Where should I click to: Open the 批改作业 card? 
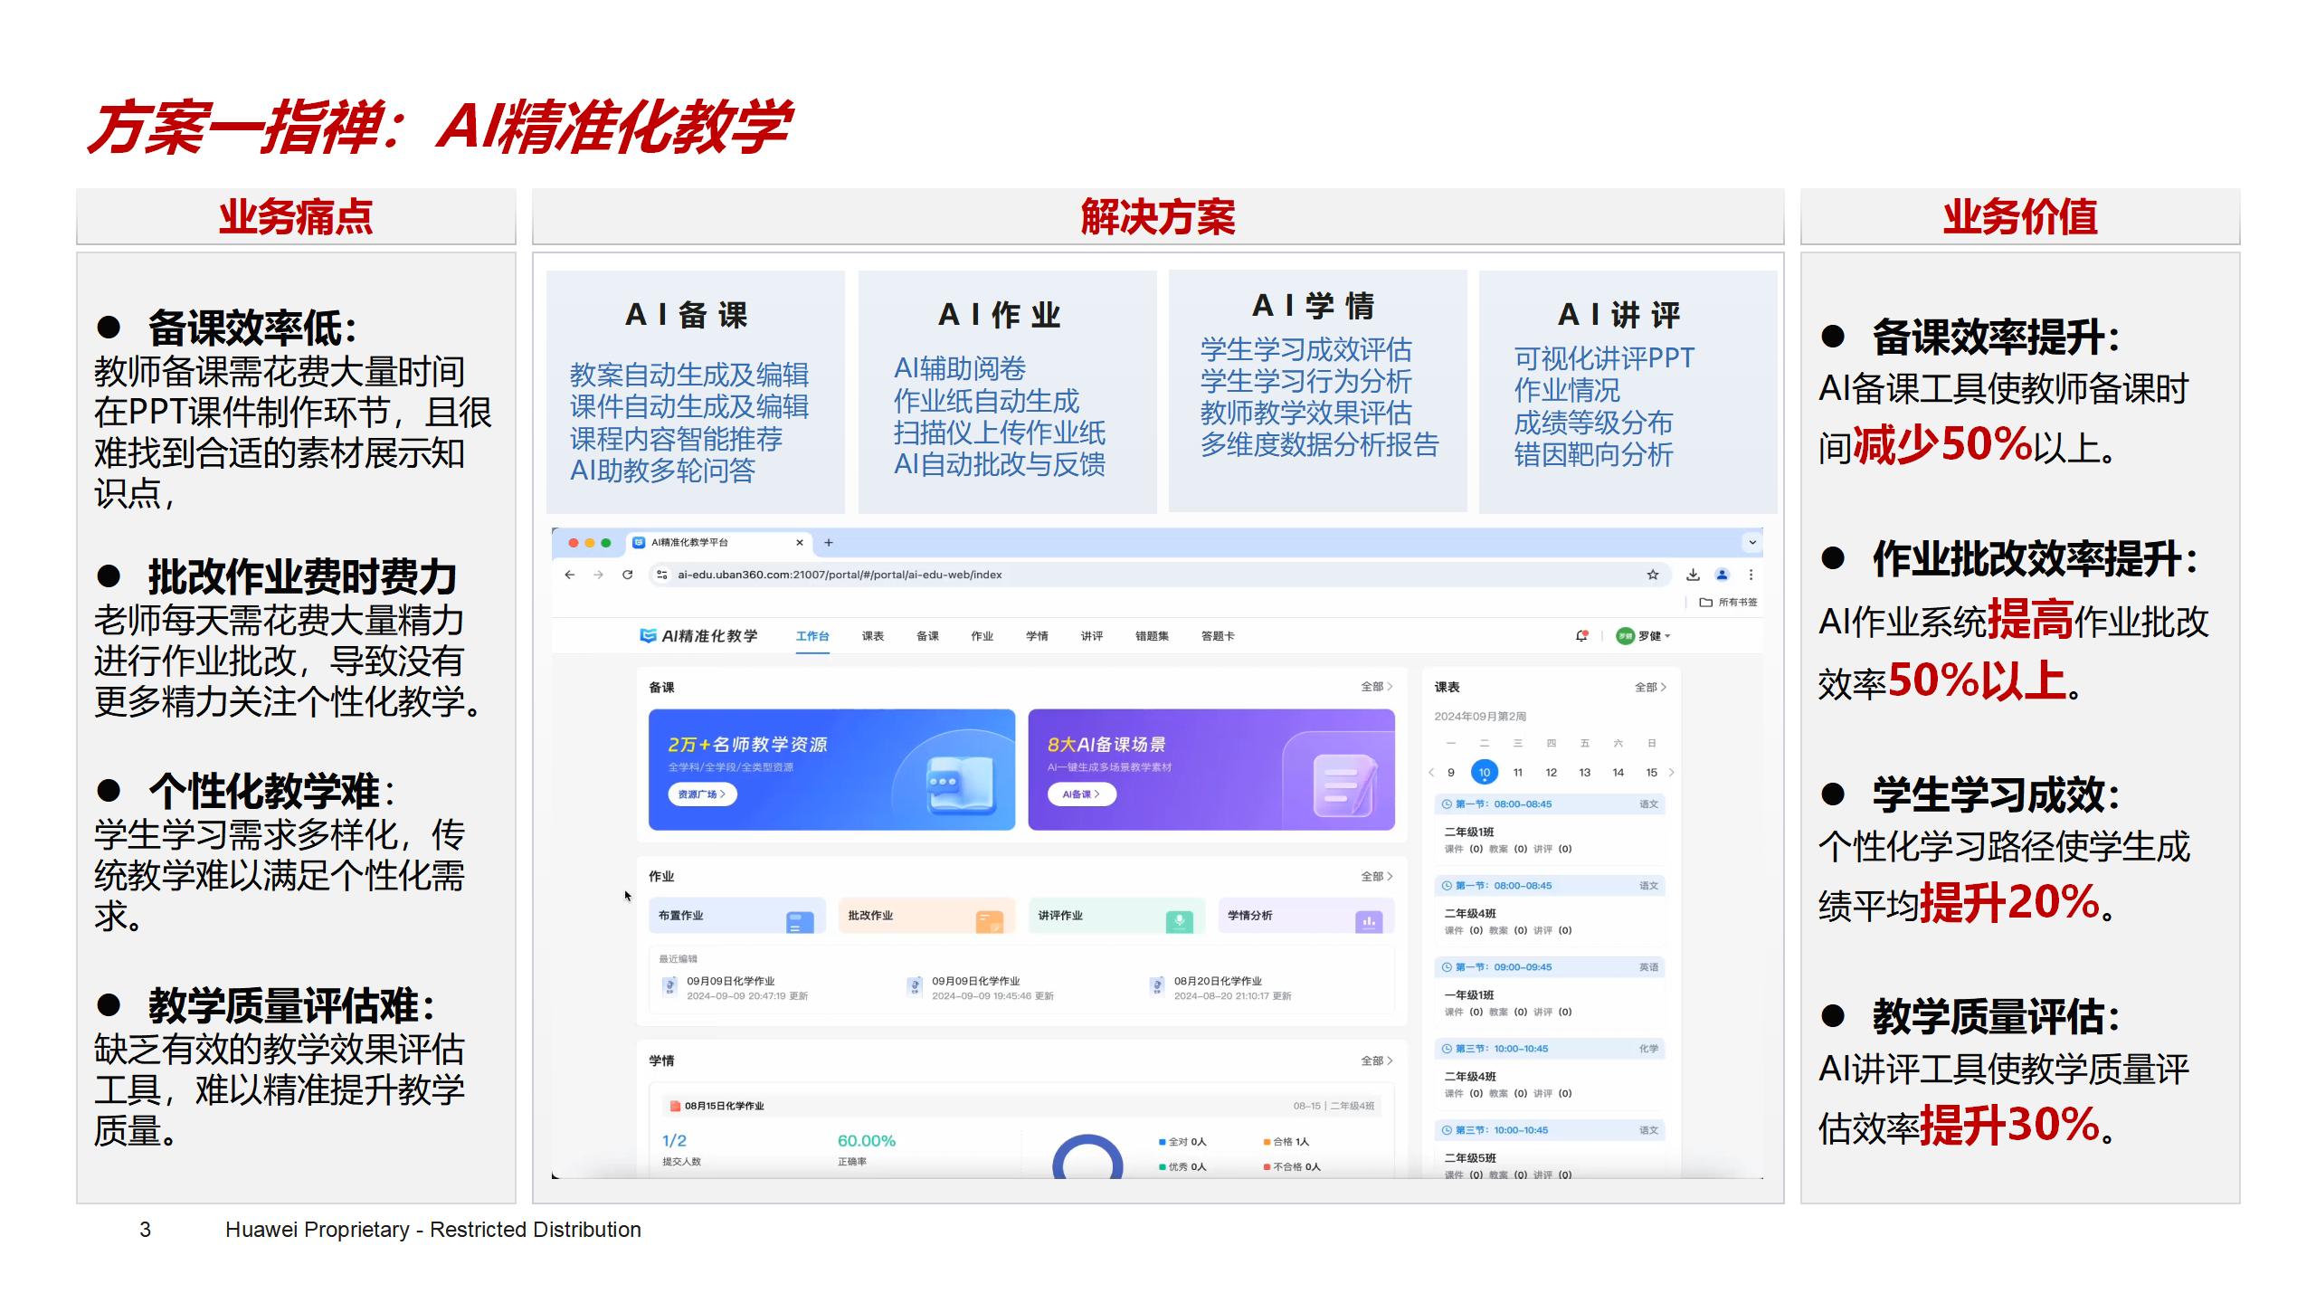(x=926, y=916)
